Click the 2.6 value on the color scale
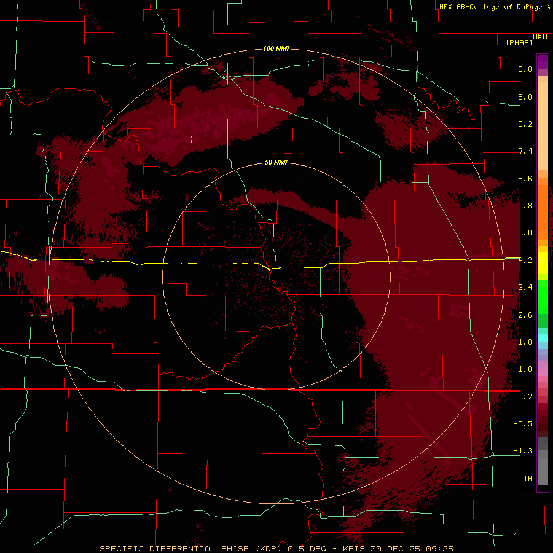The height and width of the screenshot is (553, 553). point(525,315)
